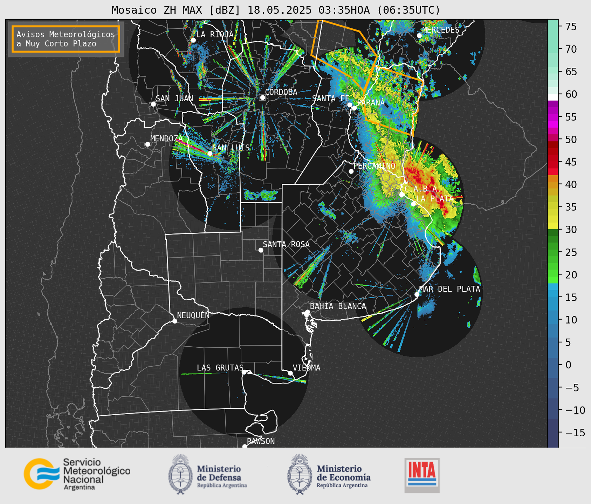Click the Avisos Meteorológicos a Muy Corto Plazo legend box

point(66,39)
